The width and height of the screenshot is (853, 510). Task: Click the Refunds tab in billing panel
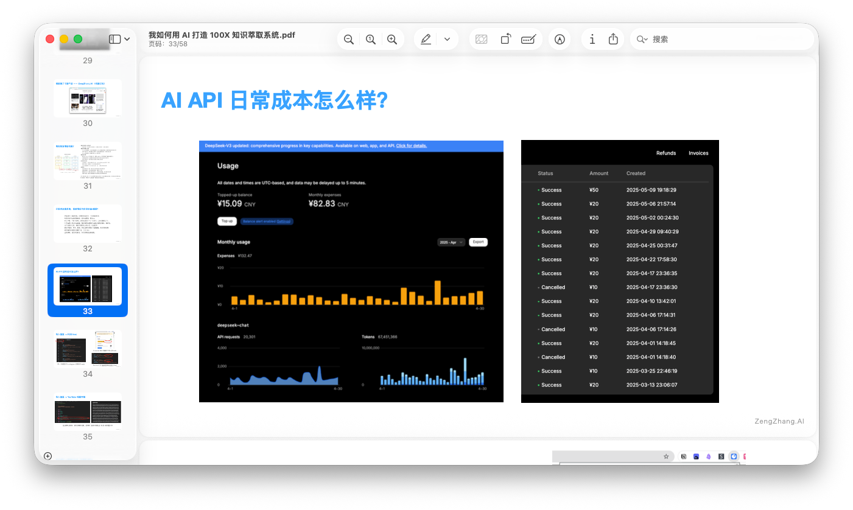point(666,153)
